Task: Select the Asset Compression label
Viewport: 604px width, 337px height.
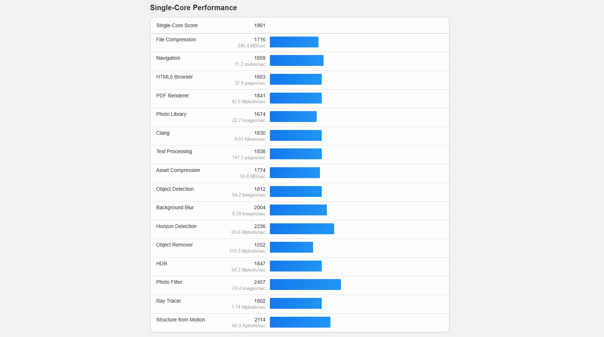Action: tap(178, 170)
